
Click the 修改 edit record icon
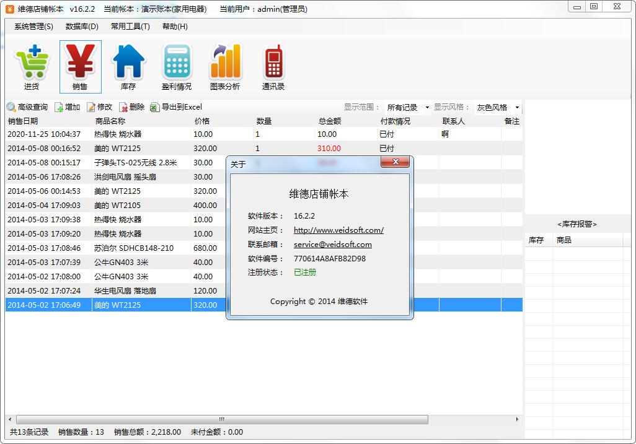(x=91, y=107)
